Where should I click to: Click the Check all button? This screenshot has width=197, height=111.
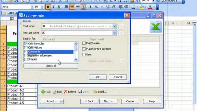click(x=51, y=66)
